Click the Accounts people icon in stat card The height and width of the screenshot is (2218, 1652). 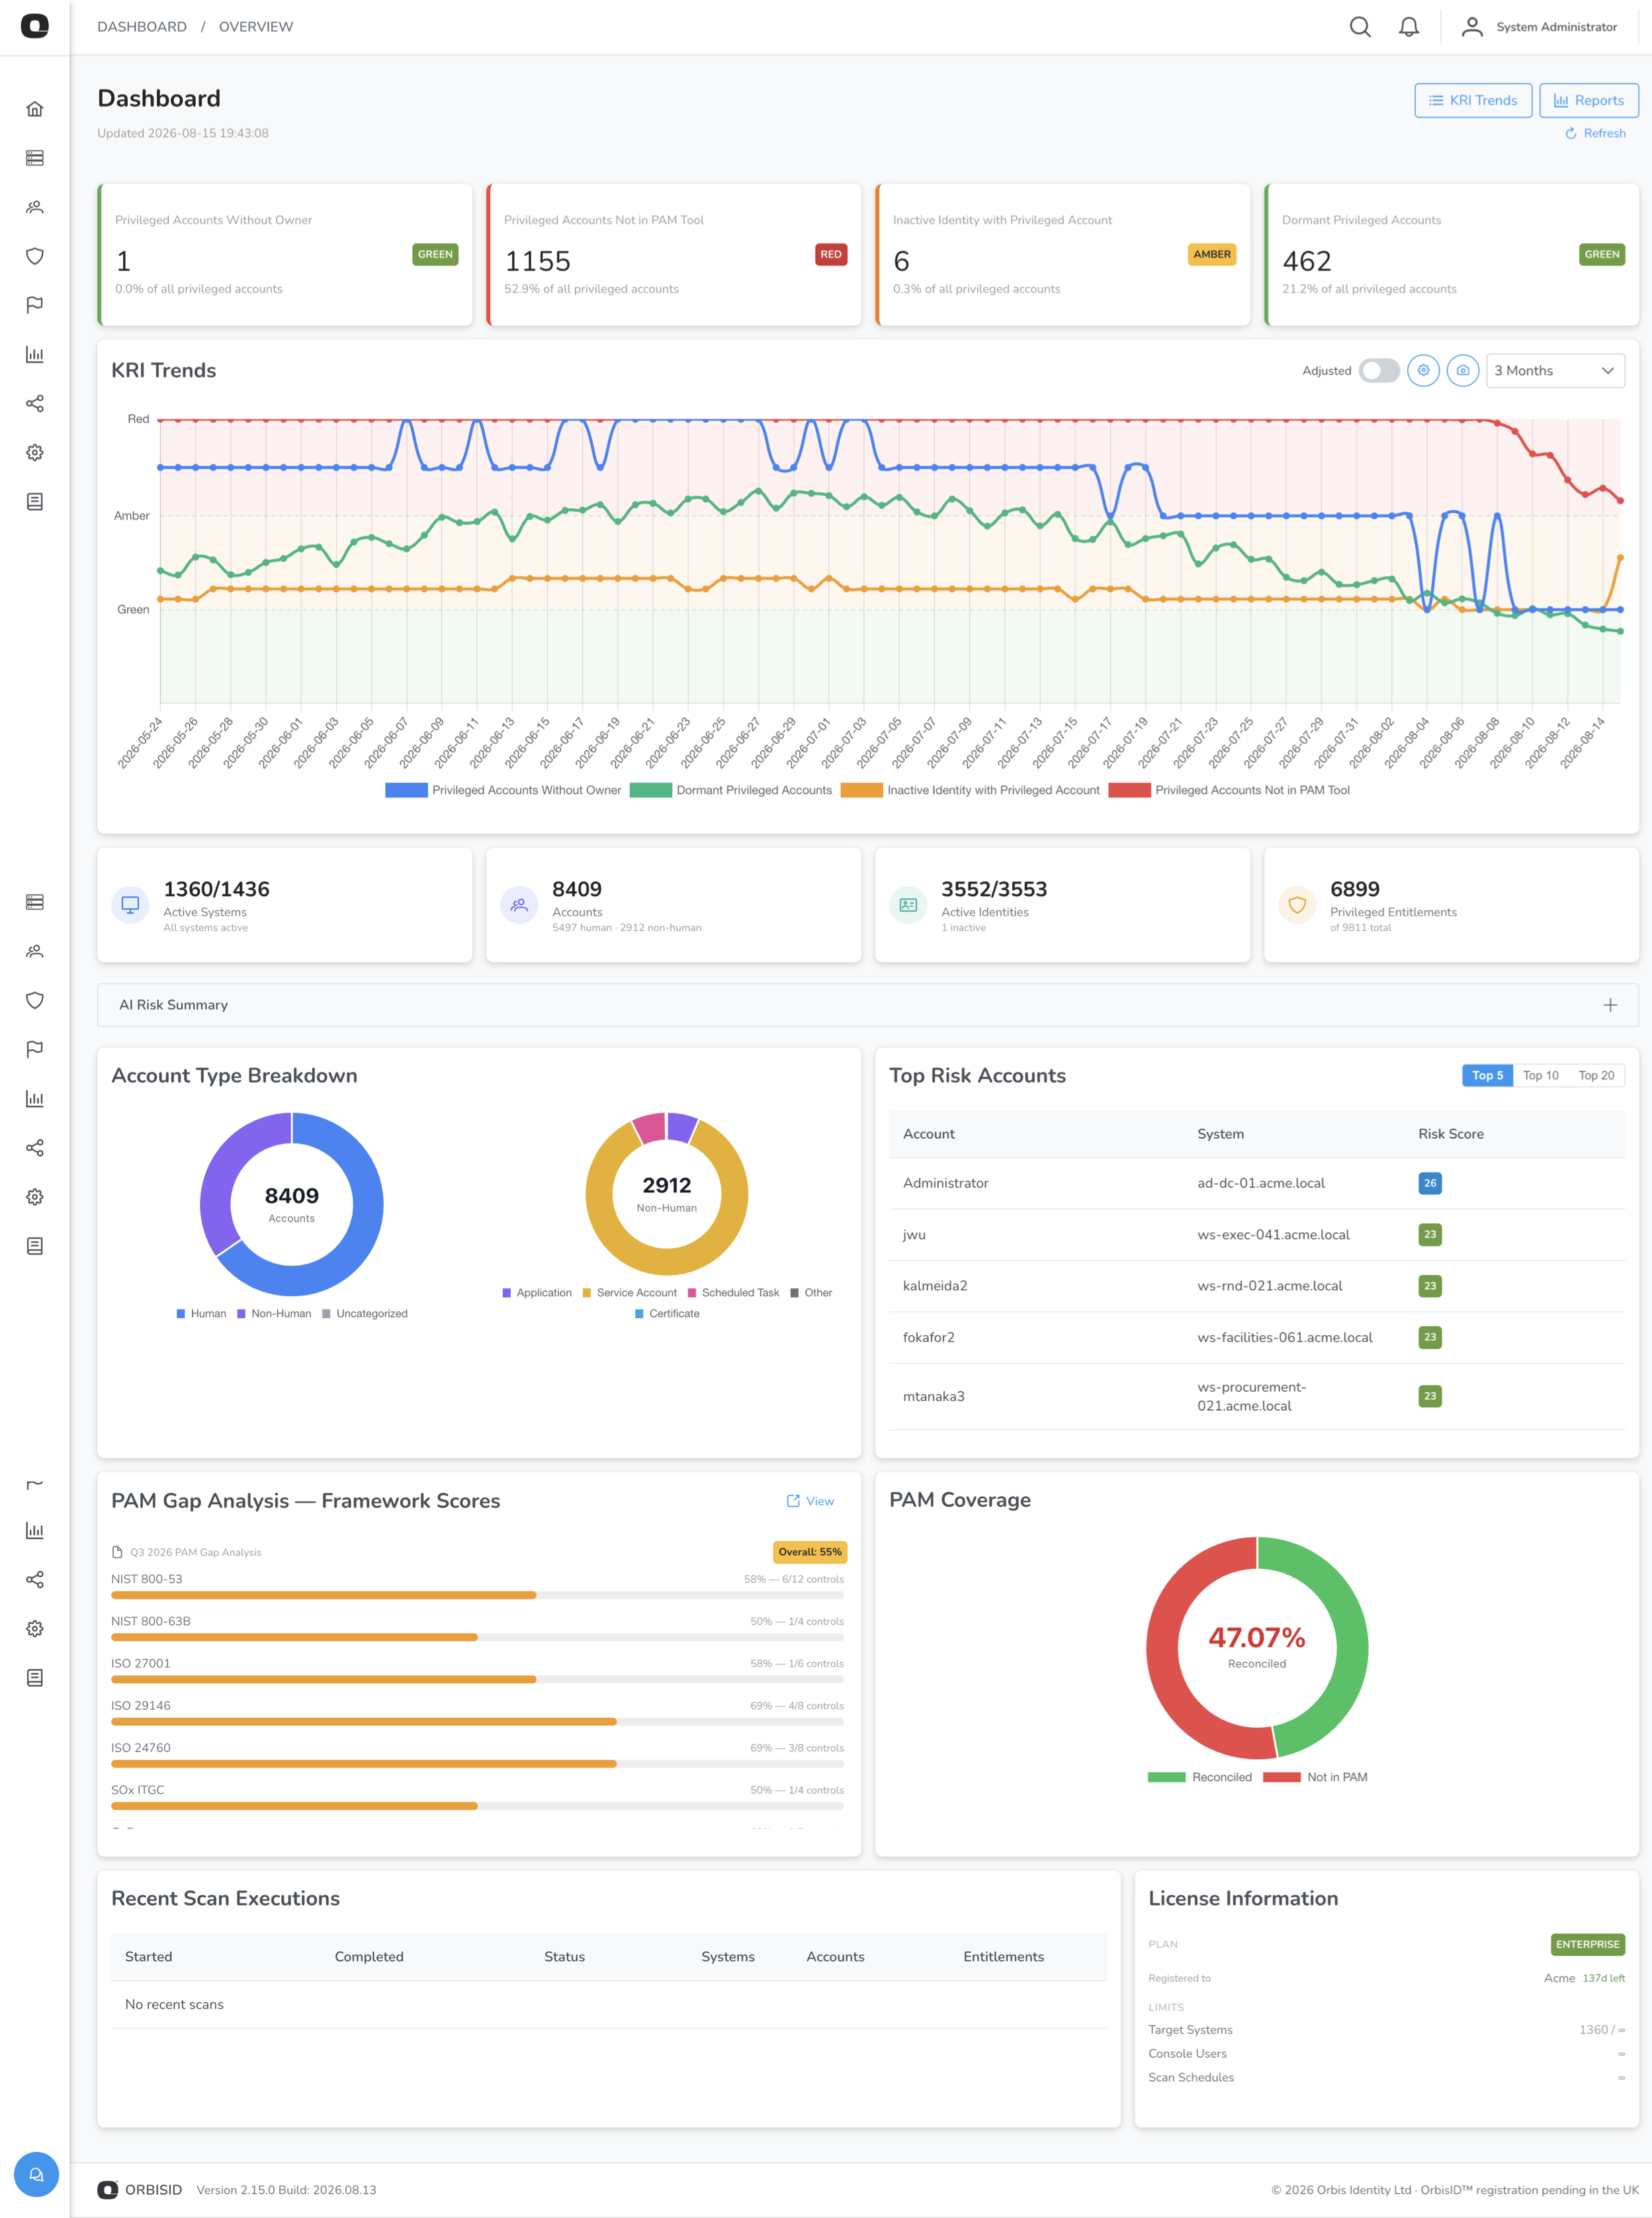(x=519, y=905)
